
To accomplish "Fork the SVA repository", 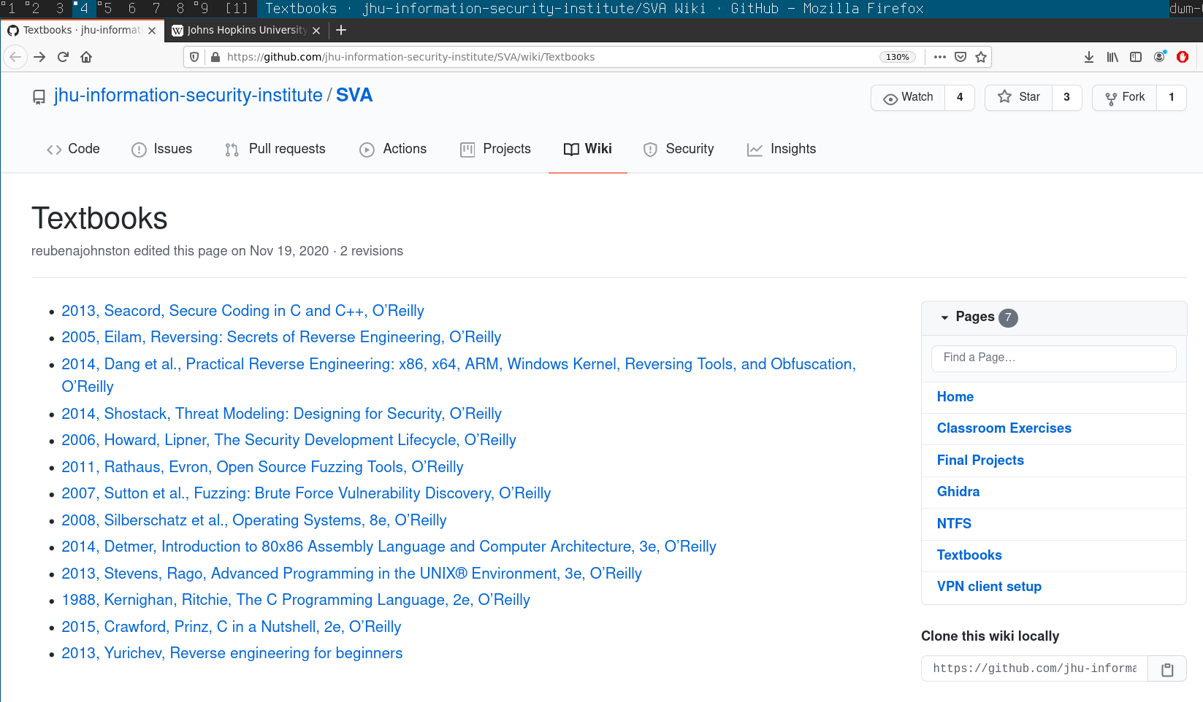I will tap(1125, 97).
